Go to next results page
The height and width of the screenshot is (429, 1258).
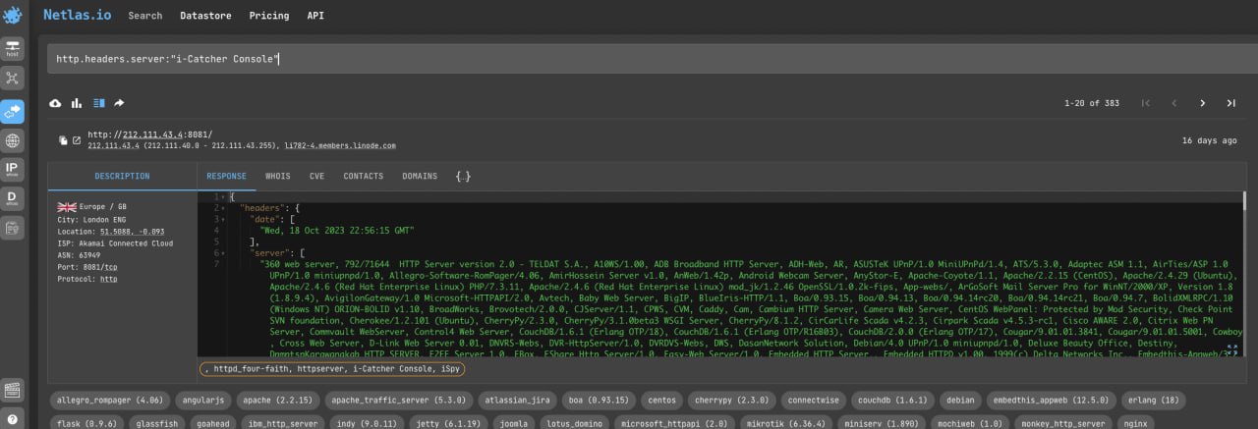1202,103
